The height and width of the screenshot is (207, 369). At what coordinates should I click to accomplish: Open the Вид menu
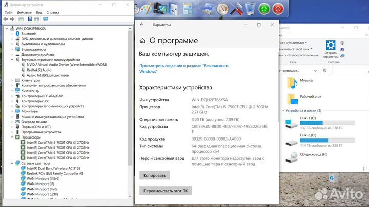39,12
